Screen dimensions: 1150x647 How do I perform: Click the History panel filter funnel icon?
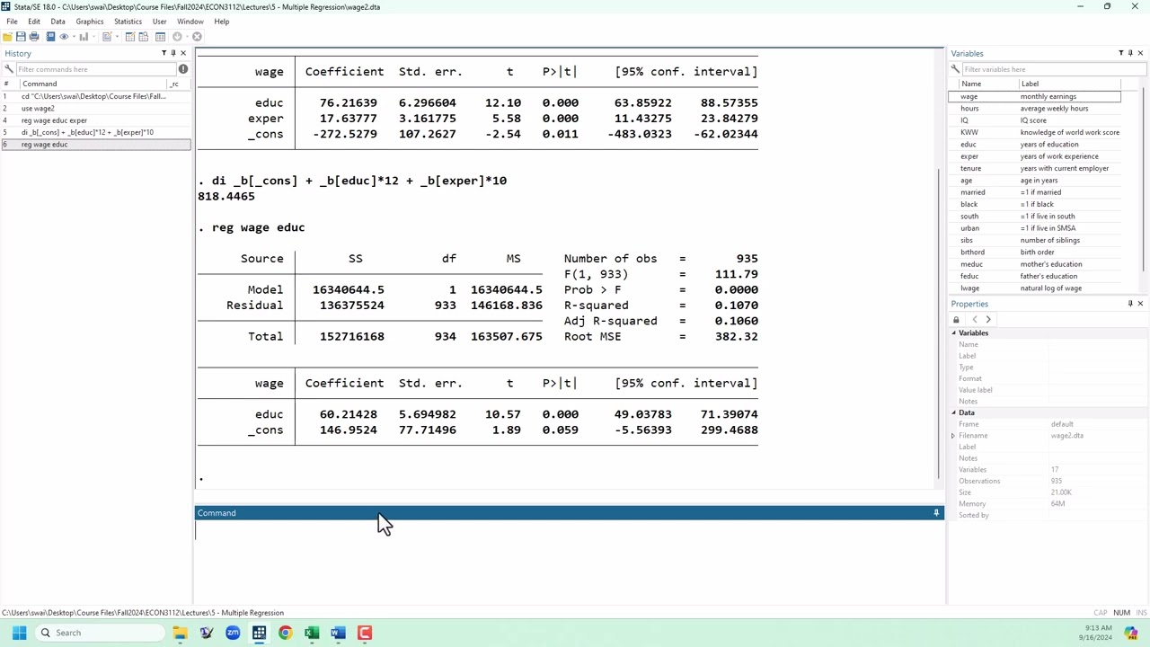(x=164, y=53)
